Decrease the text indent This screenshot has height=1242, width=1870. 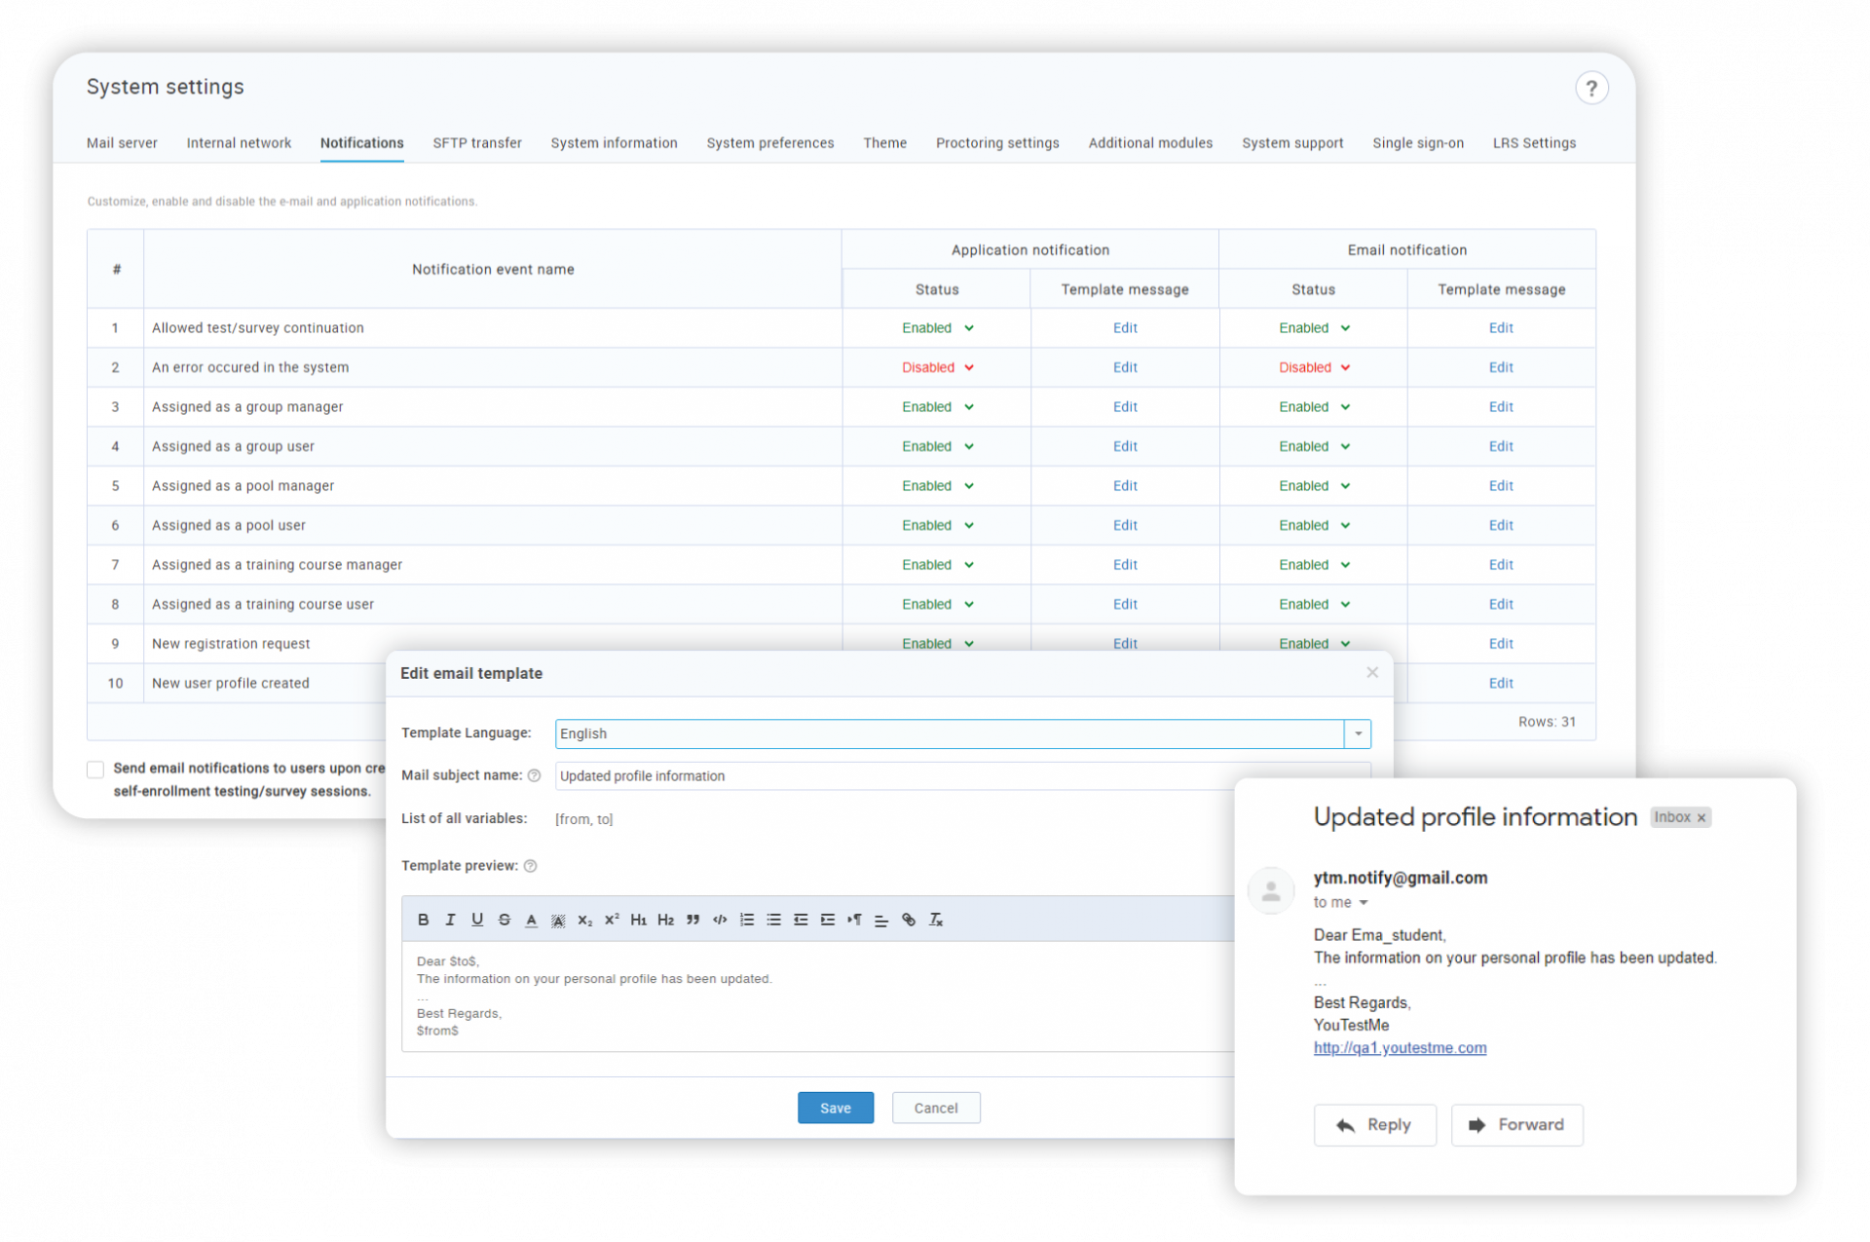(x=801, y=920)
